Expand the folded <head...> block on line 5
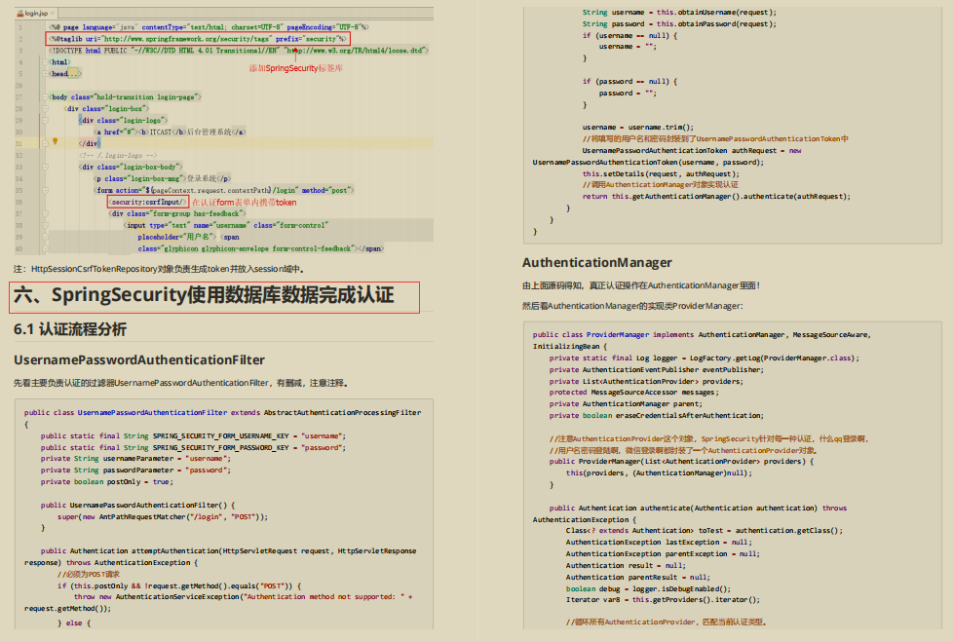Image resolution: width=953 pixels, height=641 pixels. [45, 73]
